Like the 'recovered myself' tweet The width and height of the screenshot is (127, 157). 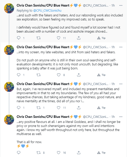point(58,108)
